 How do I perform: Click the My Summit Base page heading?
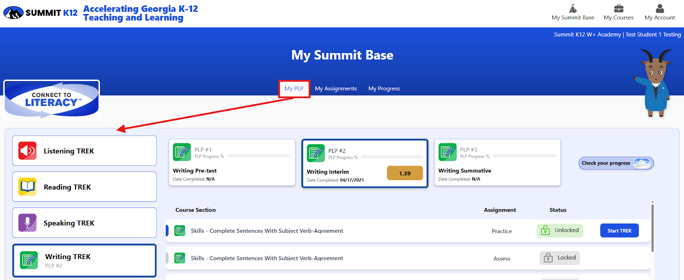342,55
